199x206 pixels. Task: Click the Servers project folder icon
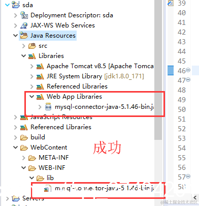pos(16,198)
